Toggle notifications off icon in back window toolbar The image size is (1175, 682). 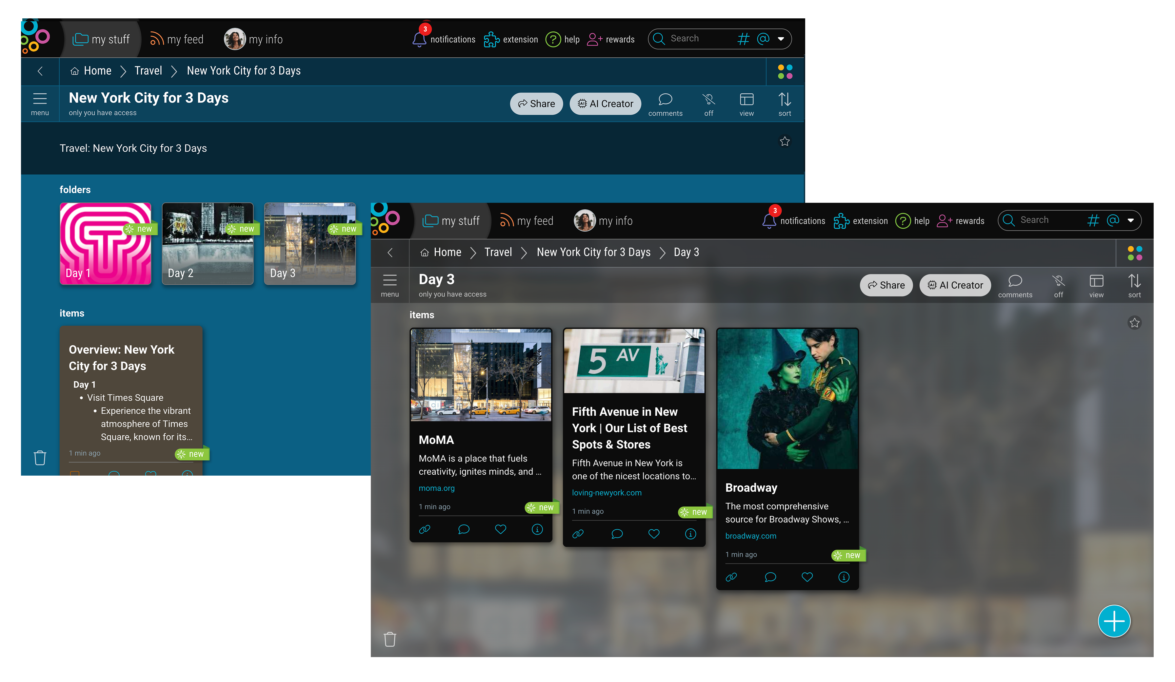(x=708, y=104)
